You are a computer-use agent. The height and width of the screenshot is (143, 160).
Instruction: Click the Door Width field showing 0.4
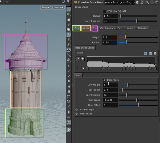(x=110, y=90)
